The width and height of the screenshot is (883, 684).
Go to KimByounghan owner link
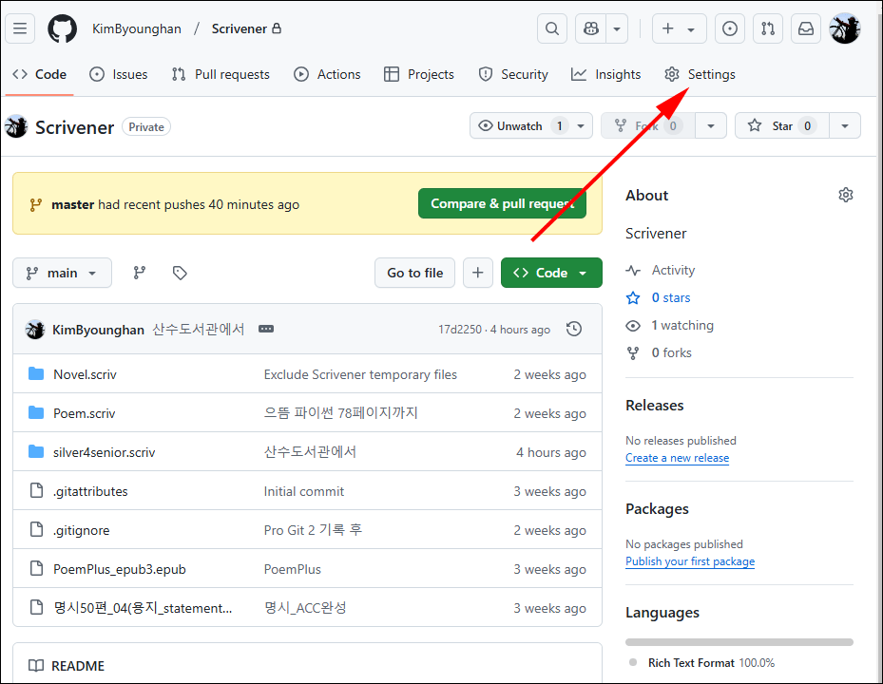pyautogui.click(x=137, y=28)
